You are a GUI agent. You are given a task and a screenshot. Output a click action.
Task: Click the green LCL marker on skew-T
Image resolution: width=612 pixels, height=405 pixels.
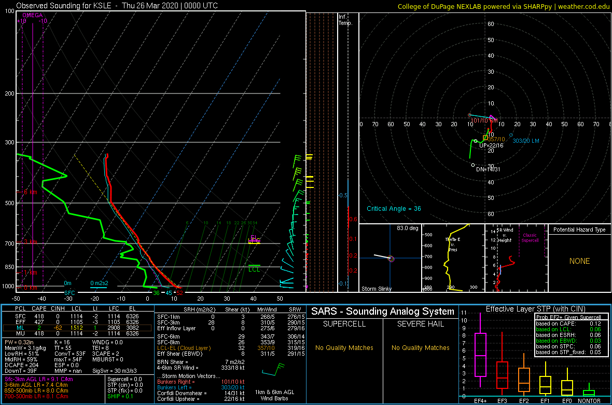coord(255,268)
